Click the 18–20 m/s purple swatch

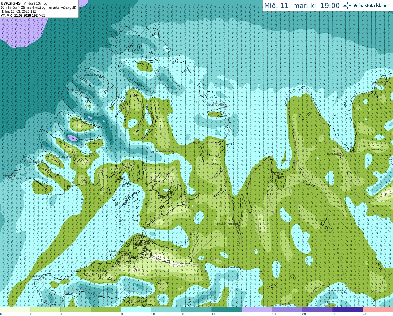tap(287, 310)
